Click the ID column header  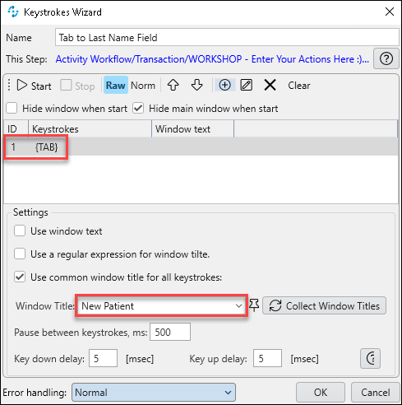click(16, 129)
